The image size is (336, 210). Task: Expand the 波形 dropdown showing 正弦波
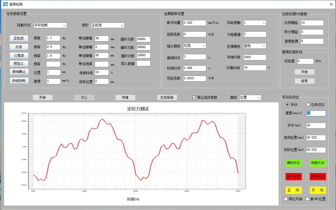click(x=108, y=25)
